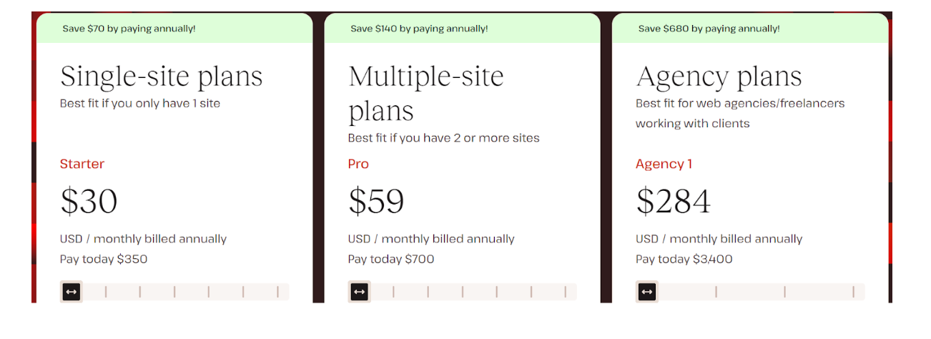Click the red Starter plan name
The width and height of the screenshot is (931, 339).
point(82,164)
